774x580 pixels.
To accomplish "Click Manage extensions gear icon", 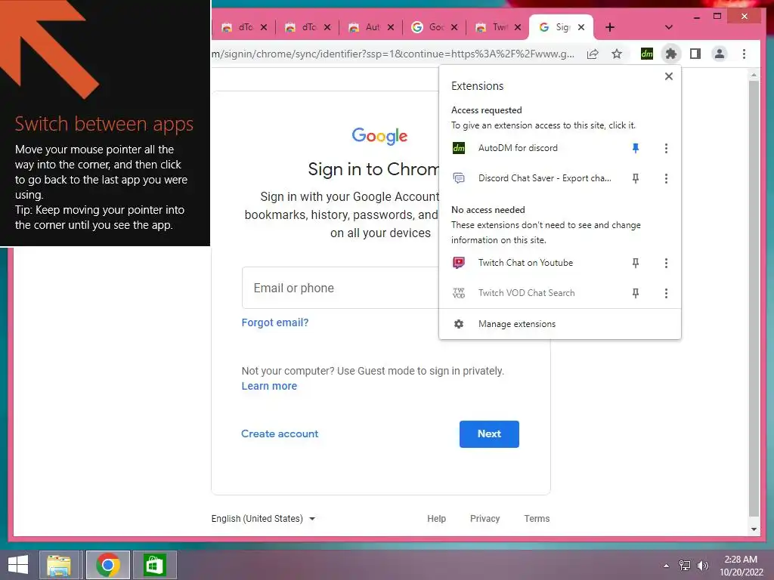I will (459, 324).
